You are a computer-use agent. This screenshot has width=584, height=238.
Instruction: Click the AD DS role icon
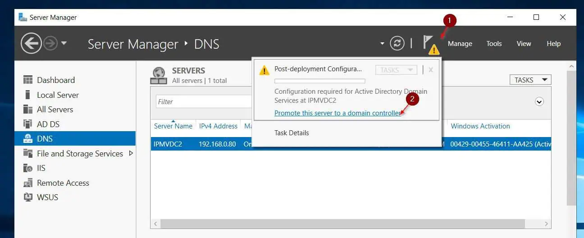28,124
